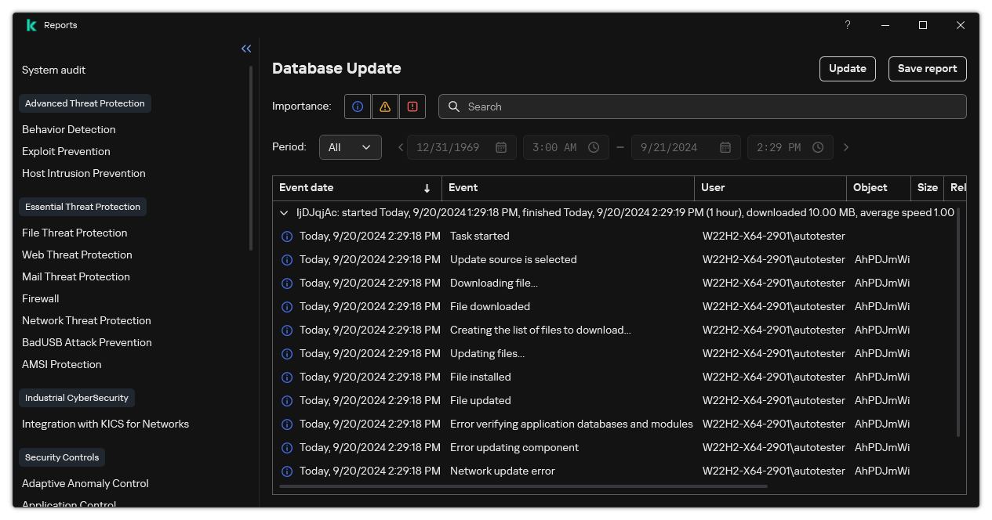The width and height of the screenshot is (992, 520).
Task: Click sort arrow in Event date column
Action: pyautogui.click(x=427, y=188)
